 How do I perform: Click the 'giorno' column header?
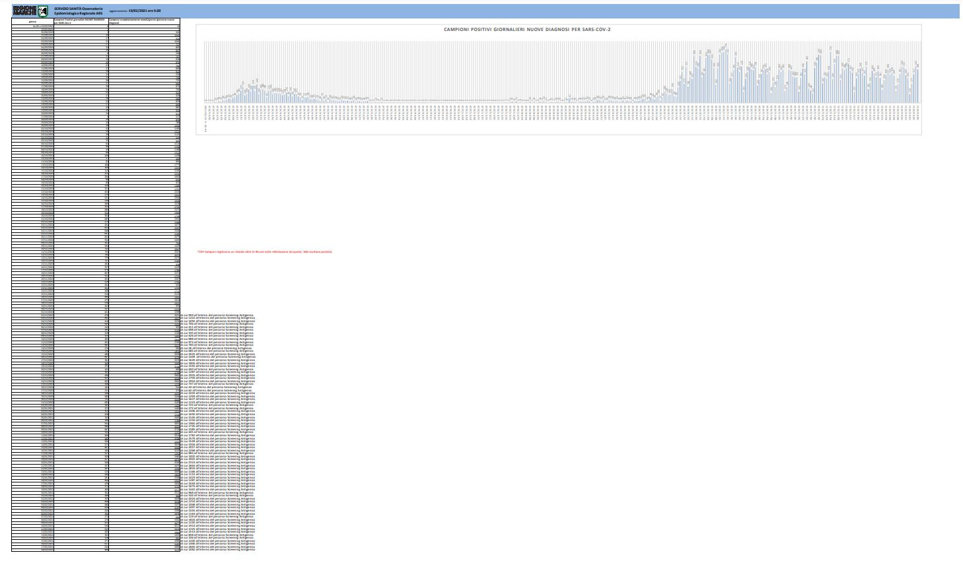click(x=33, y=21)
